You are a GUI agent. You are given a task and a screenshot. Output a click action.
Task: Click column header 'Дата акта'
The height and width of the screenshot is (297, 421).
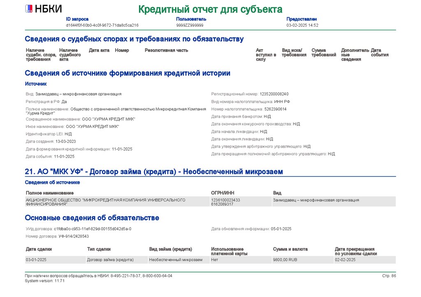click(x=99, y=50)
